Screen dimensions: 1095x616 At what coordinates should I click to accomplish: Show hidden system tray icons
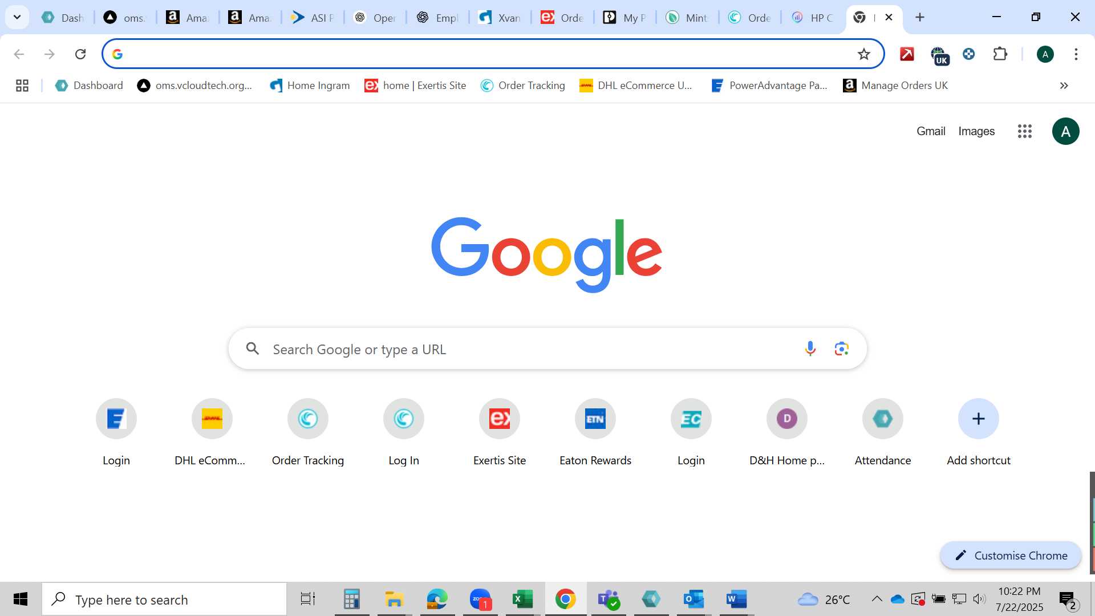click(x=877, y=599)
